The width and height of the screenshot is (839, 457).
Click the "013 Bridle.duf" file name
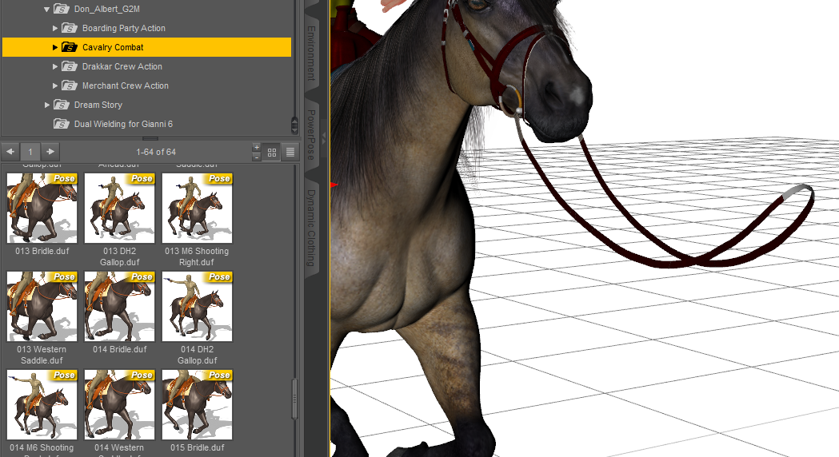tap(42, 251)
